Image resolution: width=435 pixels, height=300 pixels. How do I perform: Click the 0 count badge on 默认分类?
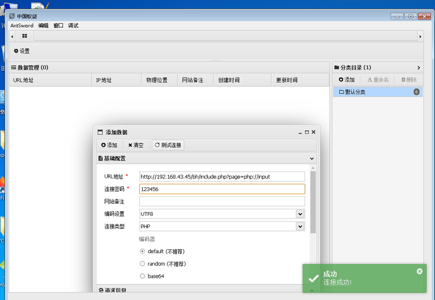pos(416,92)
